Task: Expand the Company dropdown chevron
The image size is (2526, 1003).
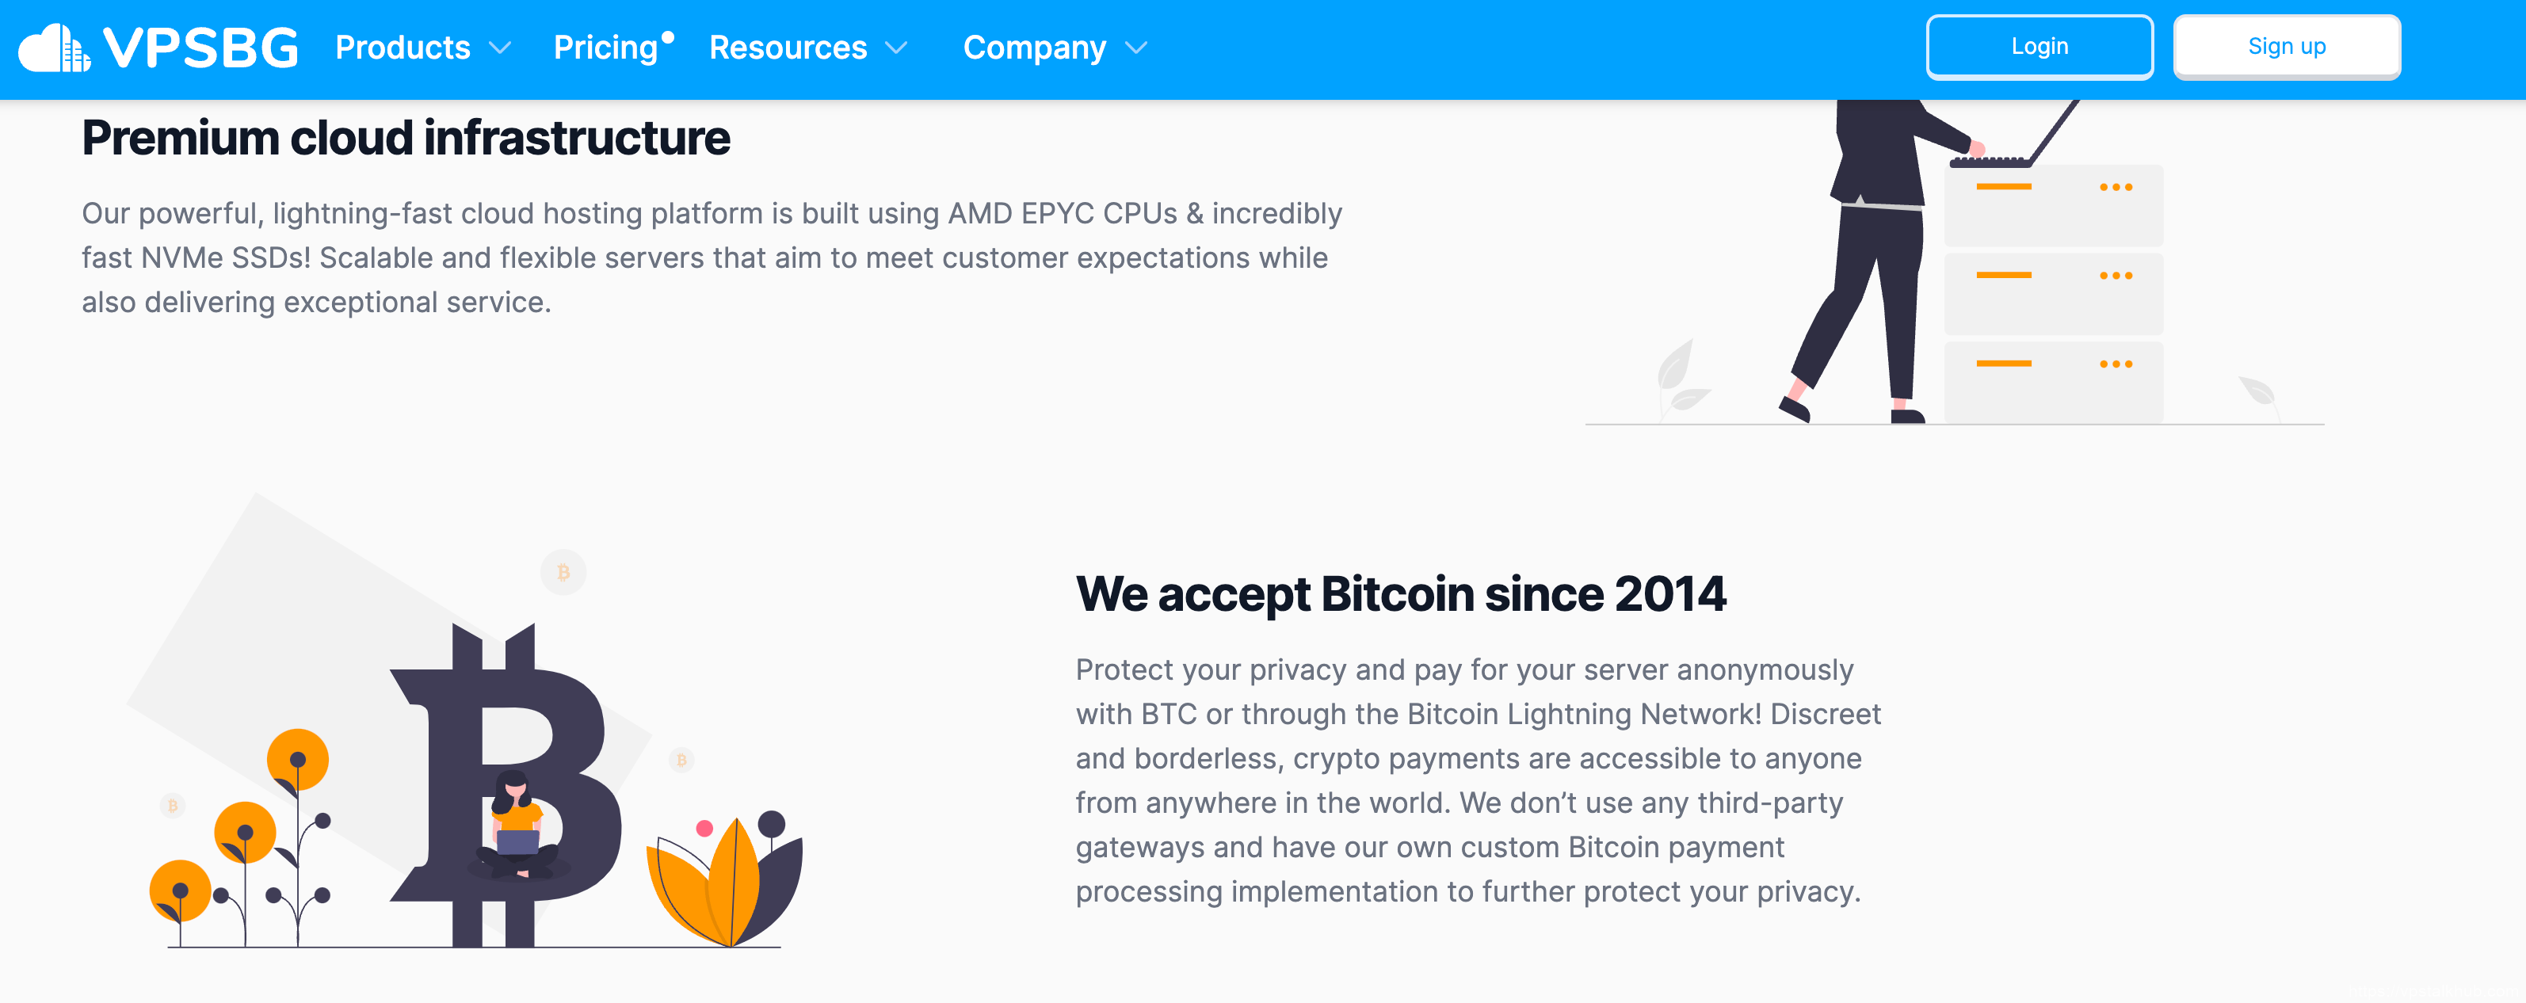Action: pyautogui.click(x=1135, y=48)
